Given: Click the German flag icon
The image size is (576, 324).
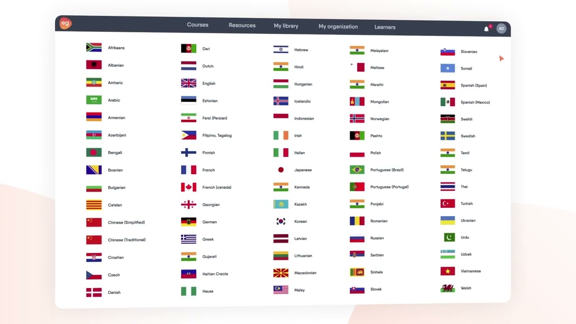Looking at the screenshot, I should coord(189,222).
